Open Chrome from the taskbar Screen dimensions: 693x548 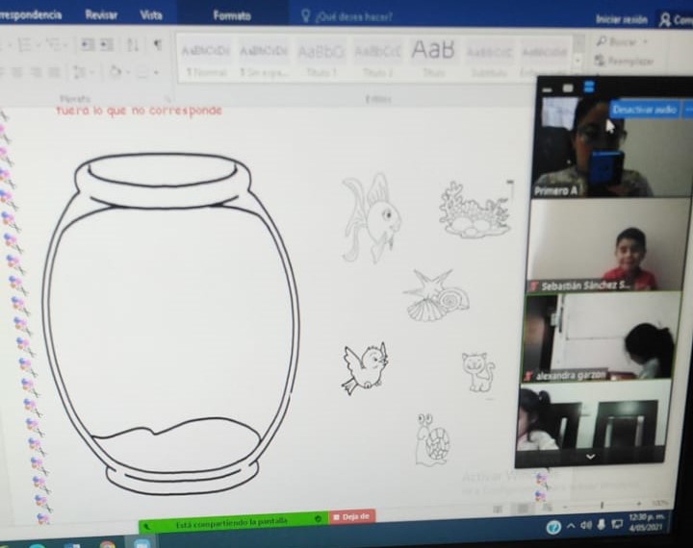(107, 545)
